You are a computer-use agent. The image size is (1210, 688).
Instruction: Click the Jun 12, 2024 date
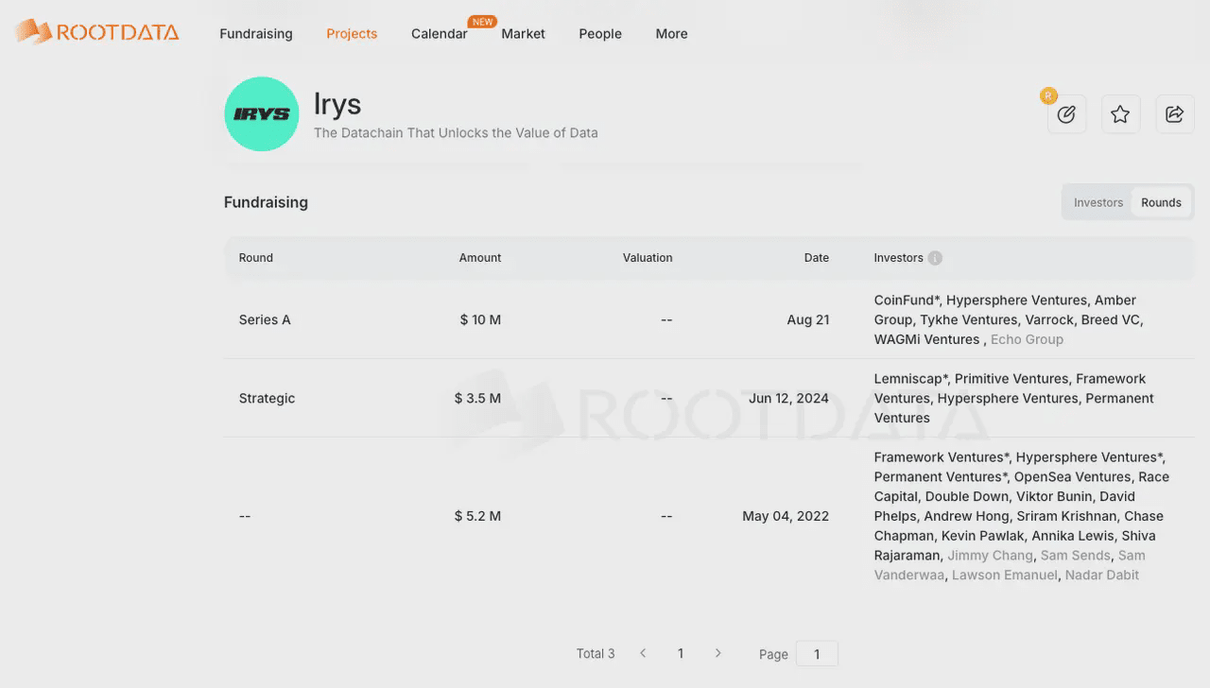click(x=788, y=398)
